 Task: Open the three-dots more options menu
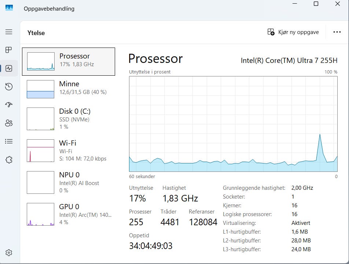tap(337, 32)
